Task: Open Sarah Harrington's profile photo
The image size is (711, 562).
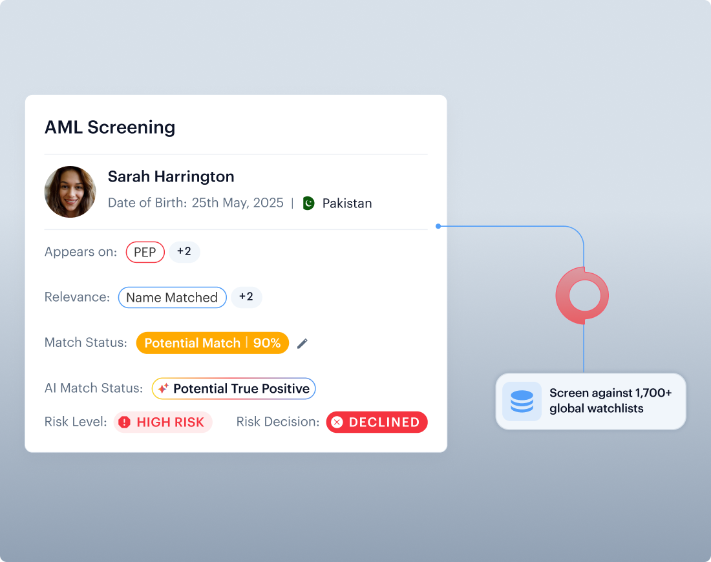Action: click(x=70, y=192)
